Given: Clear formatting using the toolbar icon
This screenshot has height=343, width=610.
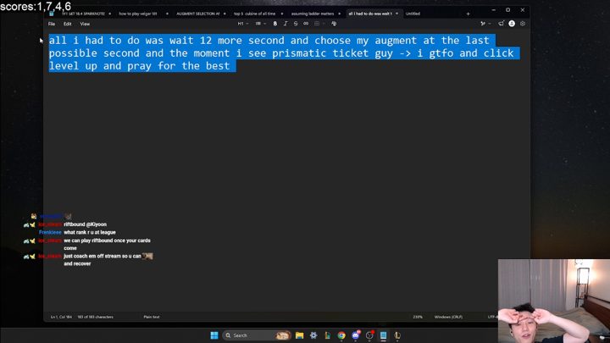Looking at the screenshot, I should pos(334,24).
